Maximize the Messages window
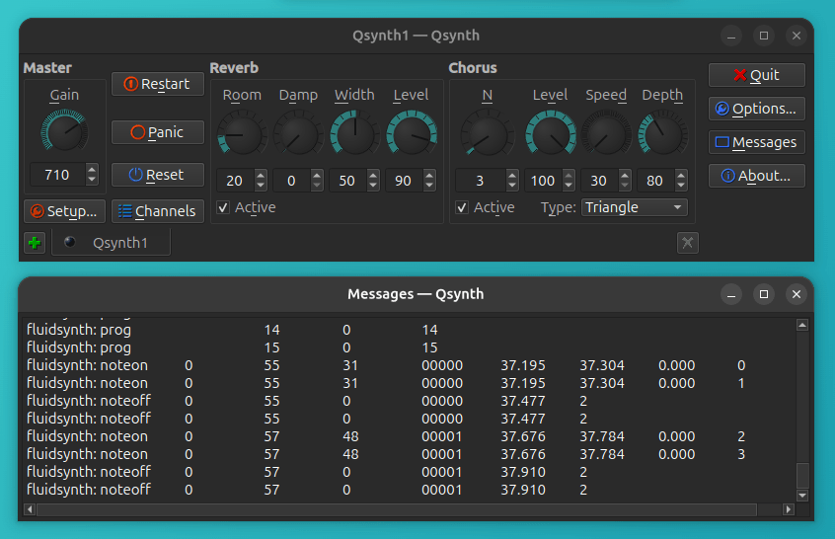Screen dimensions: 835x539 tap(764, 294)
